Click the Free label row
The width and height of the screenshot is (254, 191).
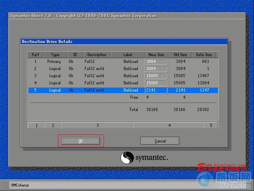[x=134, y=97]
